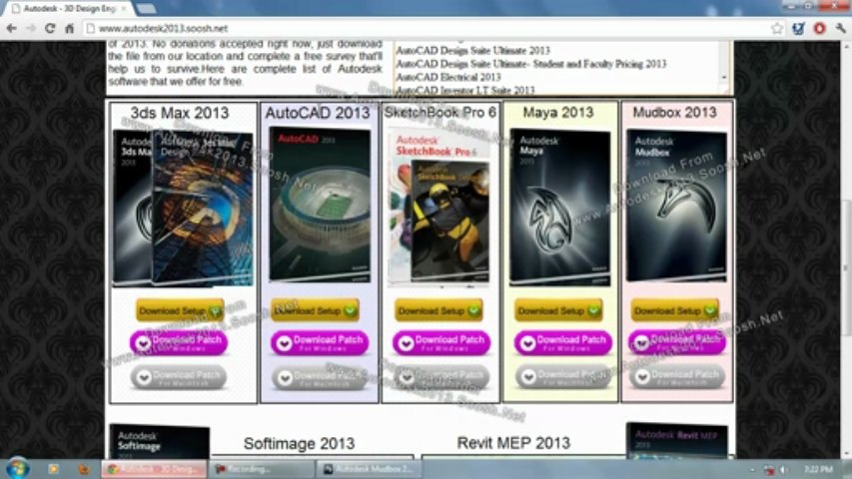Viewport: 852px width, 479px height.
Task: Download Setup for AutoCAD 2013
Action: point(316,310)
